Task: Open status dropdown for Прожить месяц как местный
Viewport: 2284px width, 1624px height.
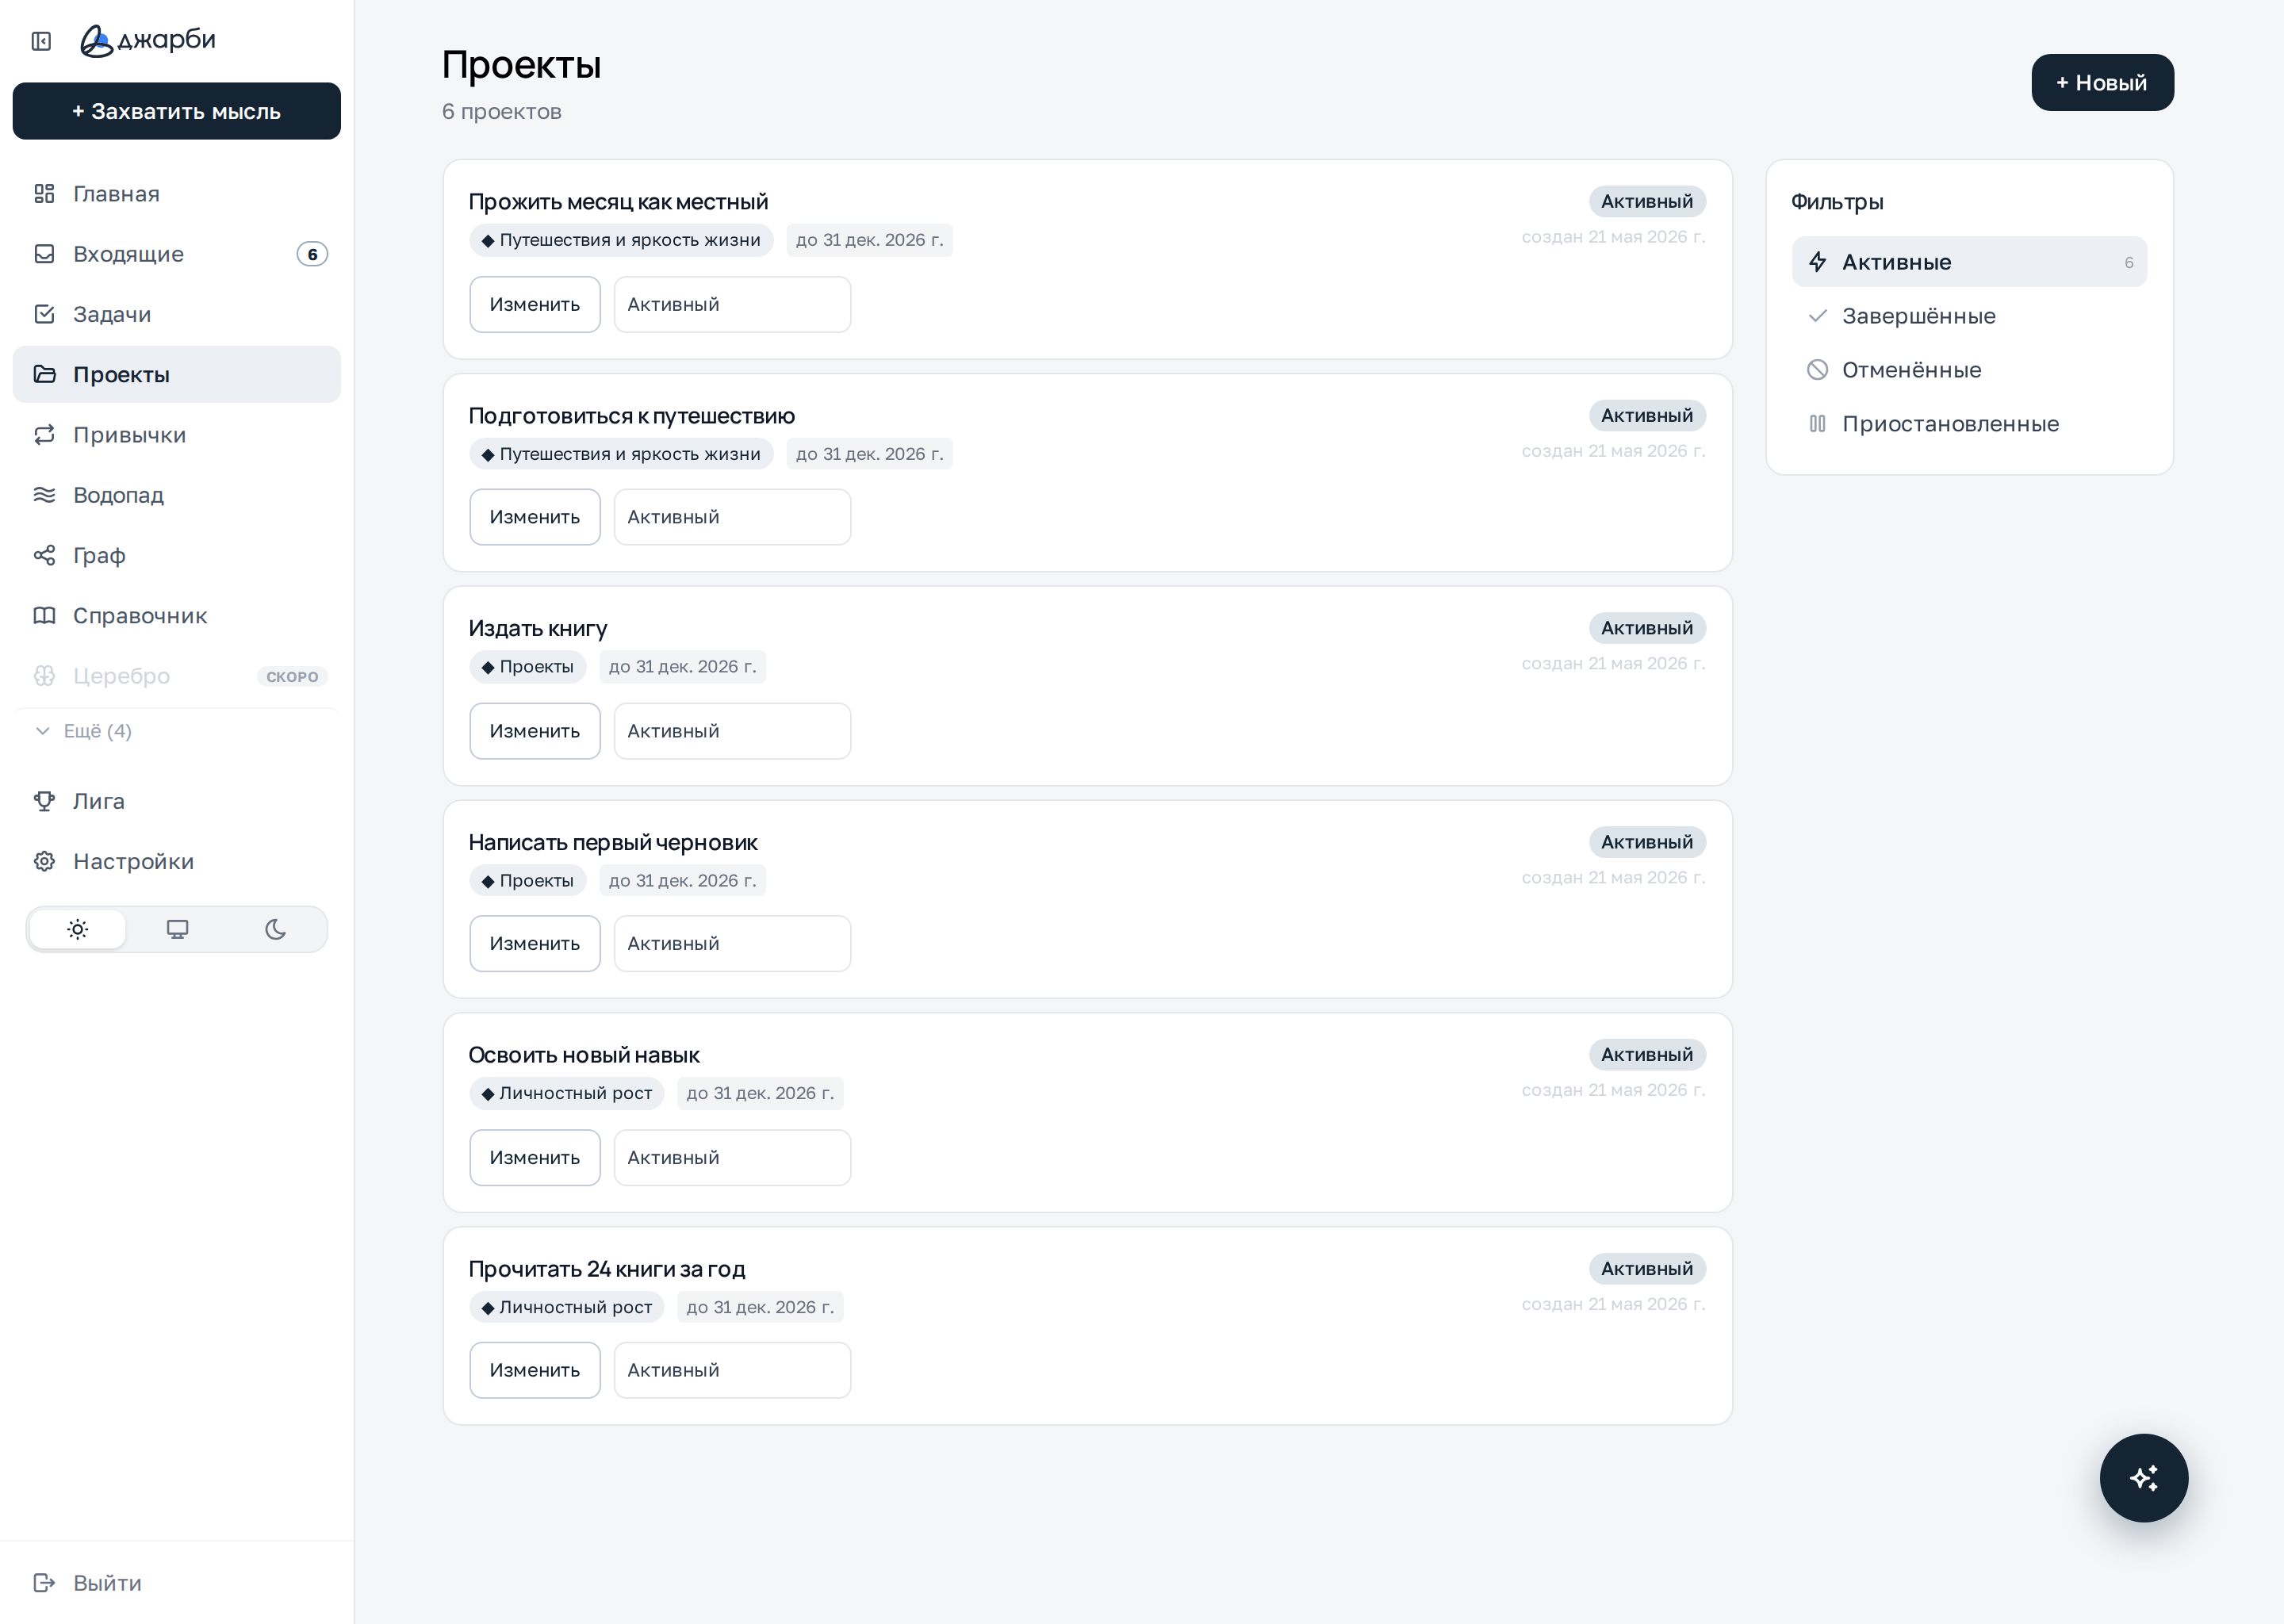Action: pyautogui.click(x=732, y=304)
